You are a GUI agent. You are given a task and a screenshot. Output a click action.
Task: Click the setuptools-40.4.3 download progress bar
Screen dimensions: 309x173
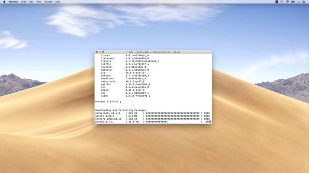click(x=173, y=113)
